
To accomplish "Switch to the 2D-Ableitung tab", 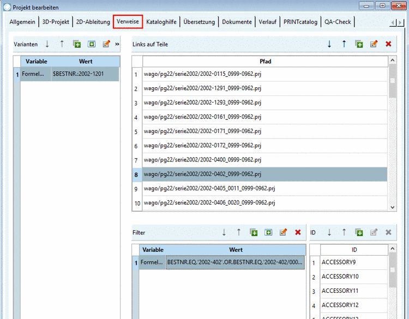I will pyautogui.click(x=93, y=22).
